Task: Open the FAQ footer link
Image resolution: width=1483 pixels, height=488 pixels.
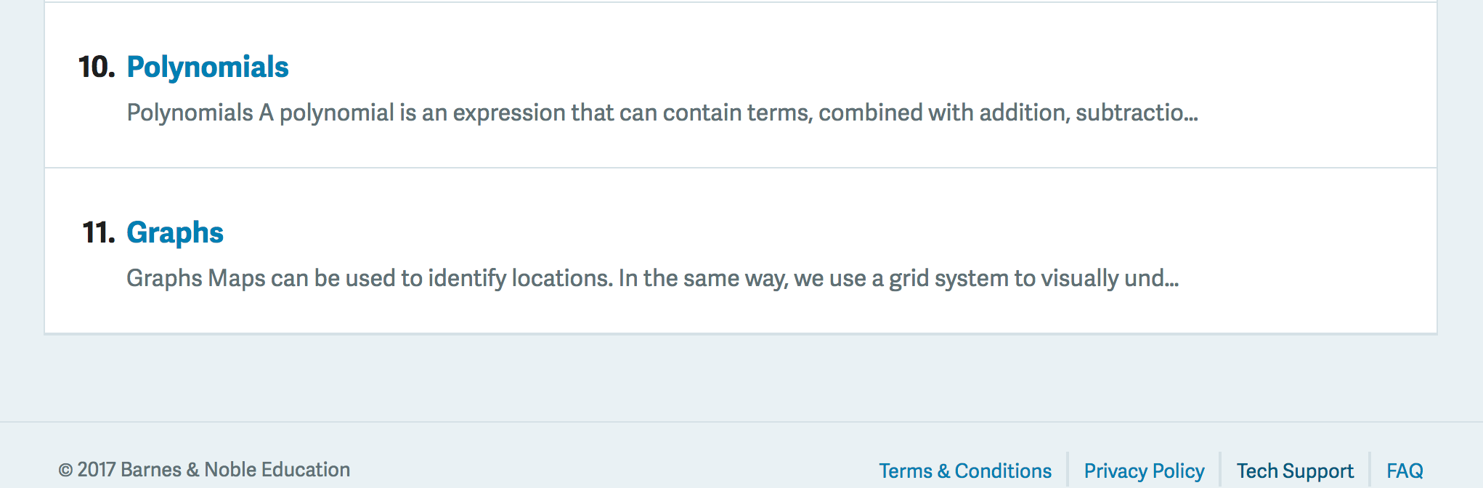Action: [1405, 471]
